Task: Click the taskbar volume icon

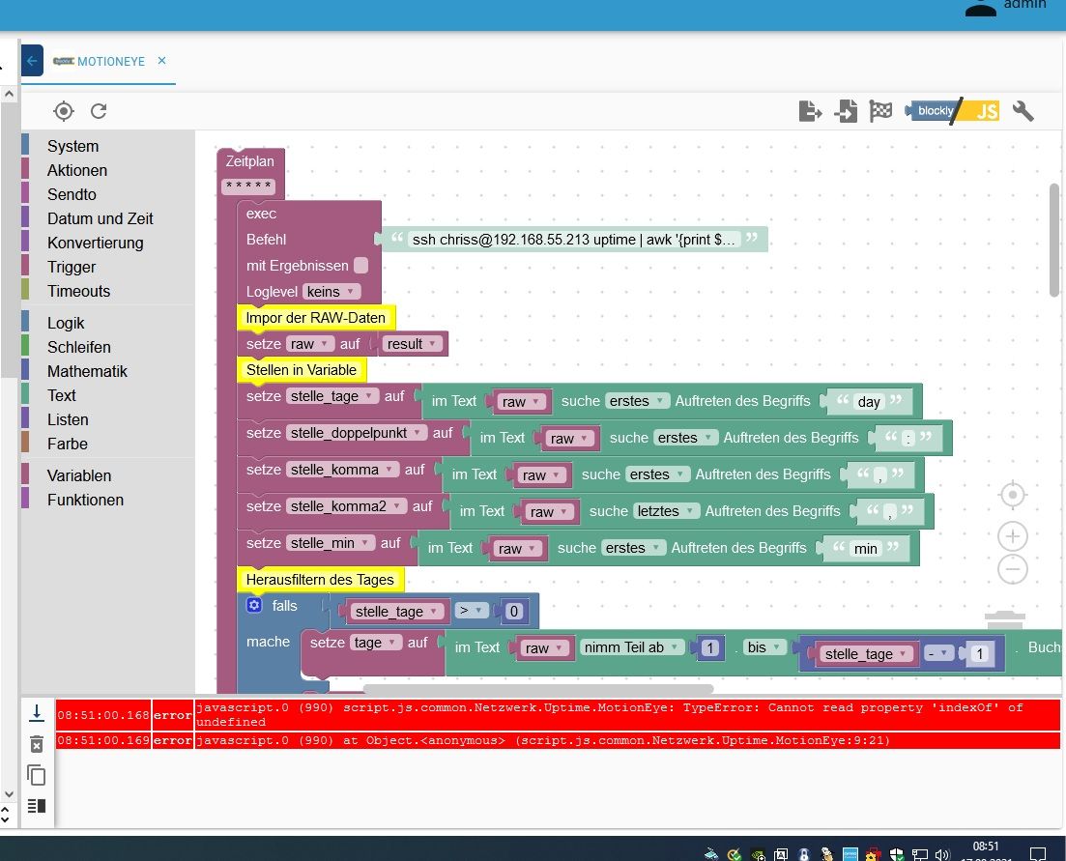Action: (942, 854)
